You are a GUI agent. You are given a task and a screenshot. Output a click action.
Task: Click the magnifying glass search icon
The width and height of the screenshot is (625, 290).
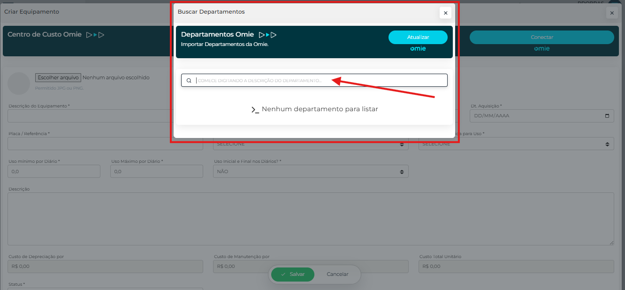(x=189, y=81)
